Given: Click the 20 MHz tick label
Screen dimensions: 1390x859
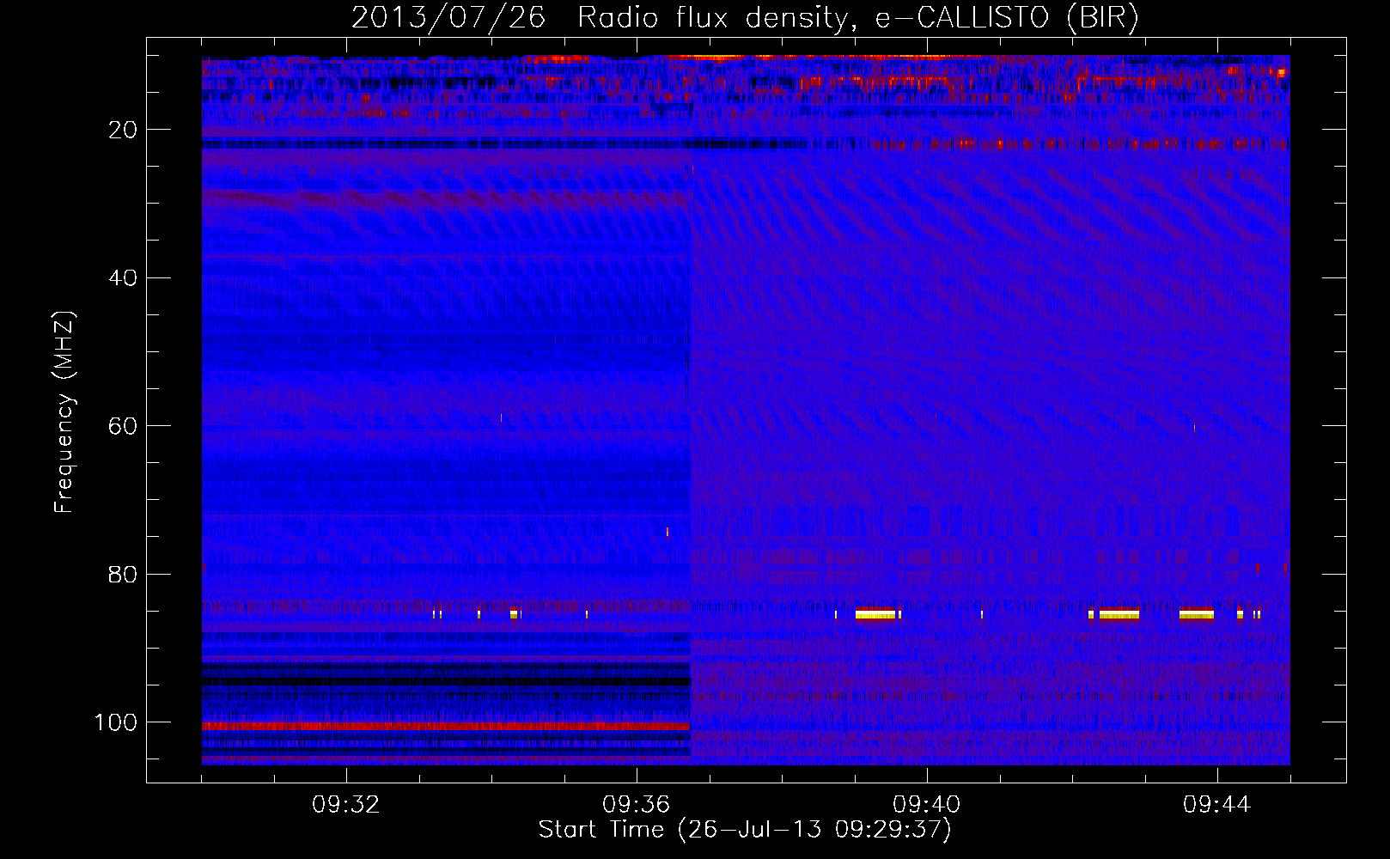Looking at the screenshot, I should point(124,130).
